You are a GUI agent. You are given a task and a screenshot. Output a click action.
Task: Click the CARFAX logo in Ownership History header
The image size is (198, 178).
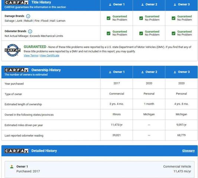click(x=16, y=70)
